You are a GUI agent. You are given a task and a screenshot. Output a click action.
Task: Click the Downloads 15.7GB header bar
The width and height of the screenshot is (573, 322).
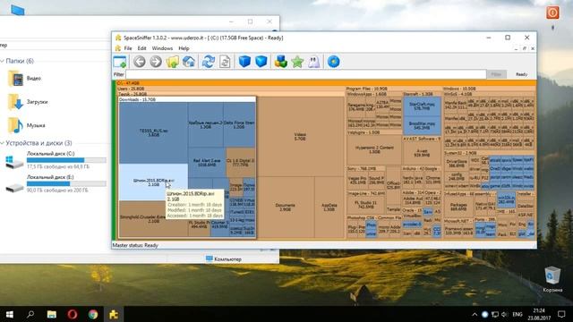187,99
